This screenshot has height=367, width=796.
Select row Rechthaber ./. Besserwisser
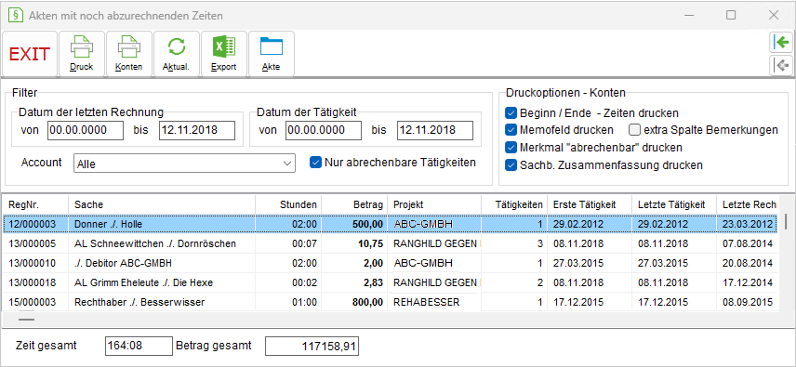(390, 302)
